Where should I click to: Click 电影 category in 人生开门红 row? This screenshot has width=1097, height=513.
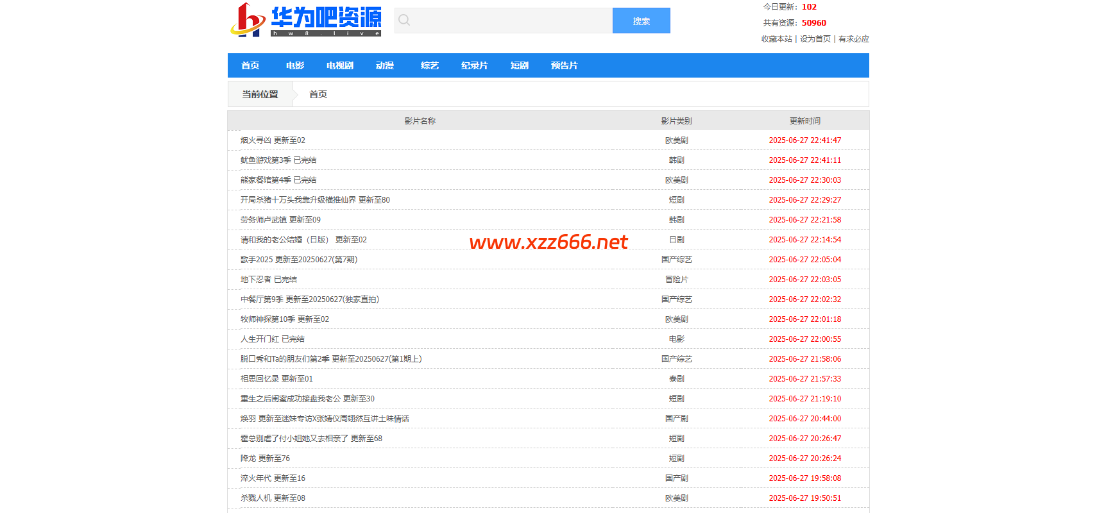pos(677,339)
